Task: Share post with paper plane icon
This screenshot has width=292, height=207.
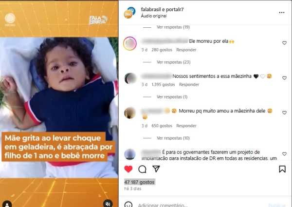Action: pos(156,169)
